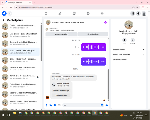Select the Maria conversation in list
150x120 pixels.
tap(20, 52)
